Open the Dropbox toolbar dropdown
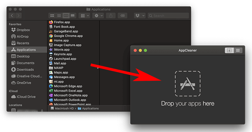Image resolution: width=252 pixels, height=132 pixels. [140, 16]
